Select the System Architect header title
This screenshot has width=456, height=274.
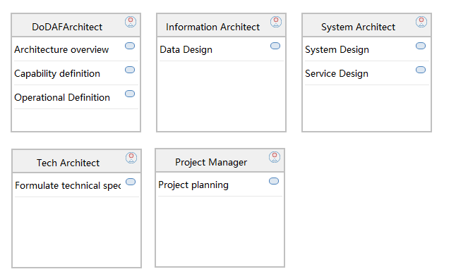click(x=358, y=27)
